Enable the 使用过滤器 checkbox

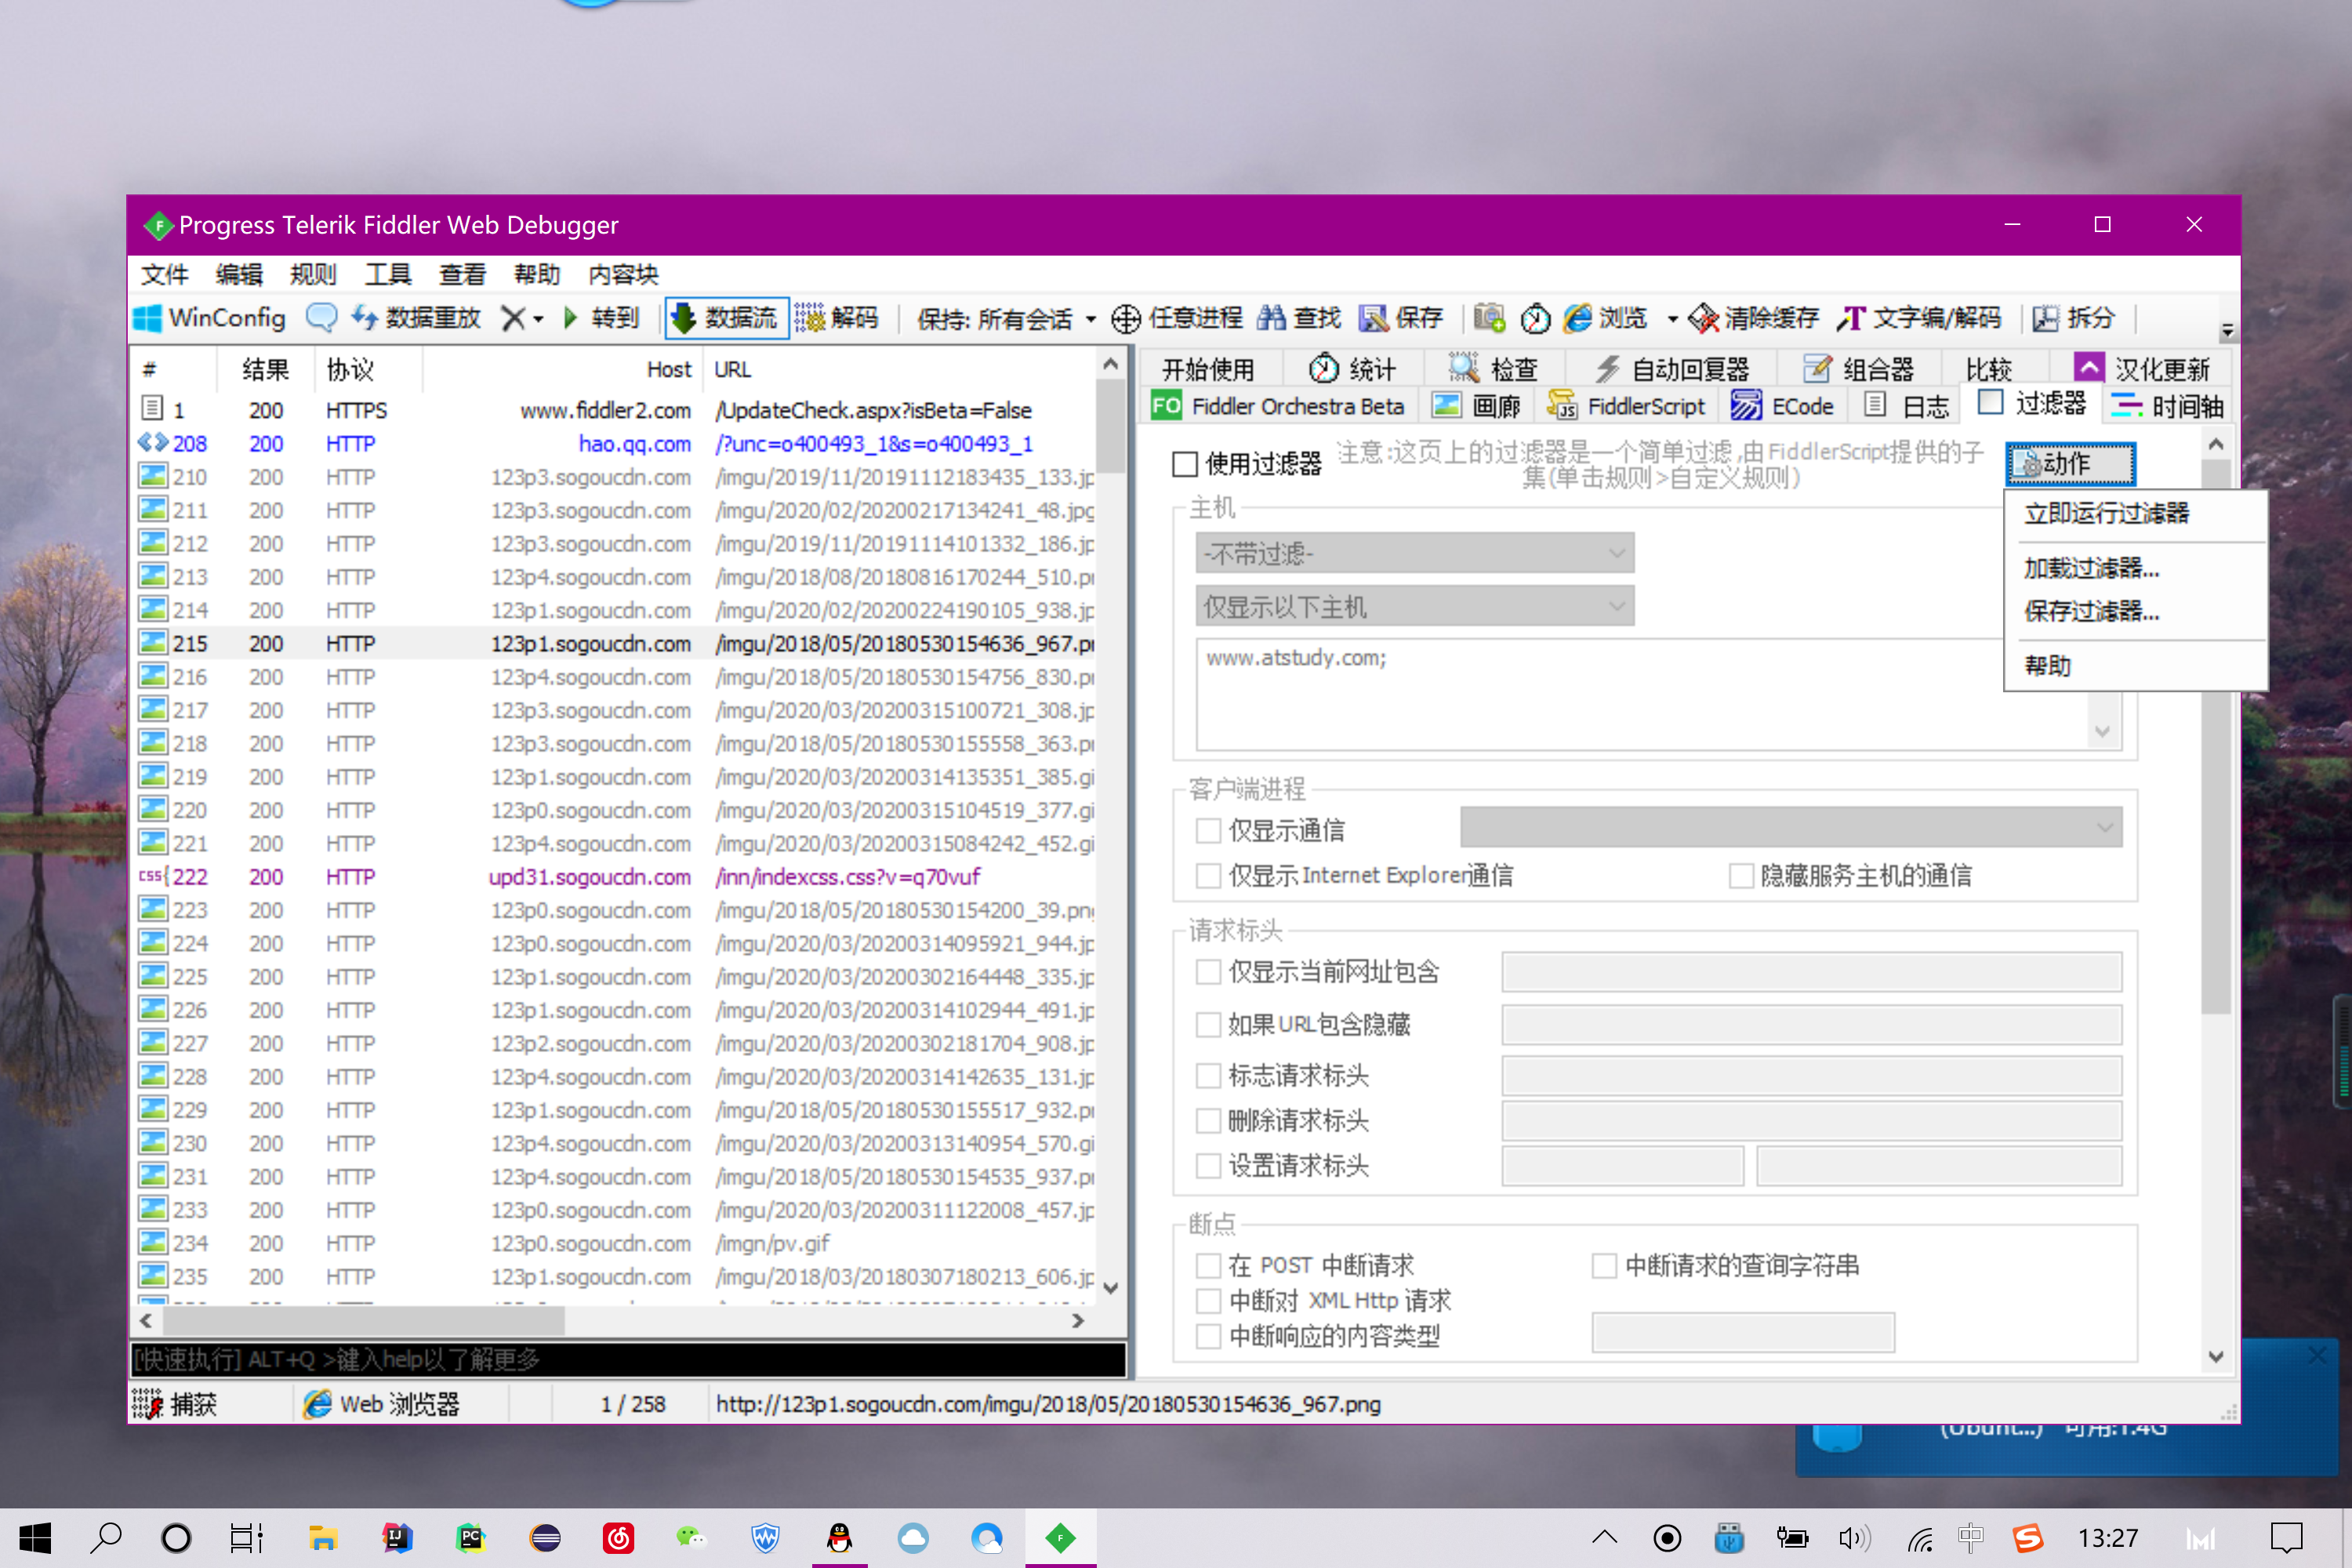click(1184, 464)
